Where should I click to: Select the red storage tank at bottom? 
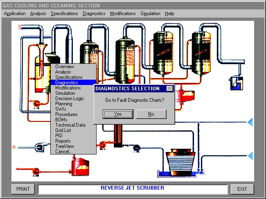pos(80,167)
